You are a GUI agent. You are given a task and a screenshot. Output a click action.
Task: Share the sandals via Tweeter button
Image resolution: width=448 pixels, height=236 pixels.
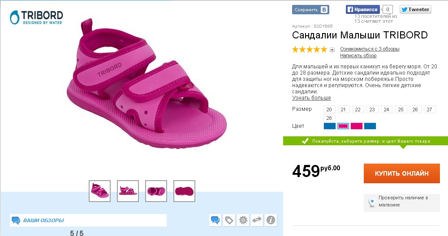(x=415, y=9)
